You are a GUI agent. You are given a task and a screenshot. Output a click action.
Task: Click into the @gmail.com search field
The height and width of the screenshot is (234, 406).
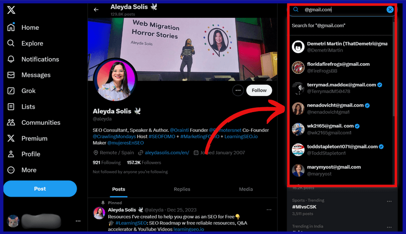click(343, 10)
